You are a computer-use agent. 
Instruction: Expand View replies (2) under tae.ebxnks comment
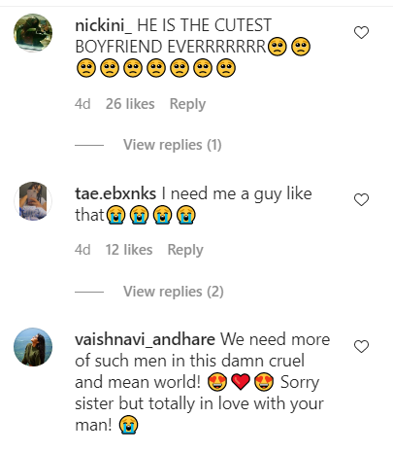tap(174, 292)
